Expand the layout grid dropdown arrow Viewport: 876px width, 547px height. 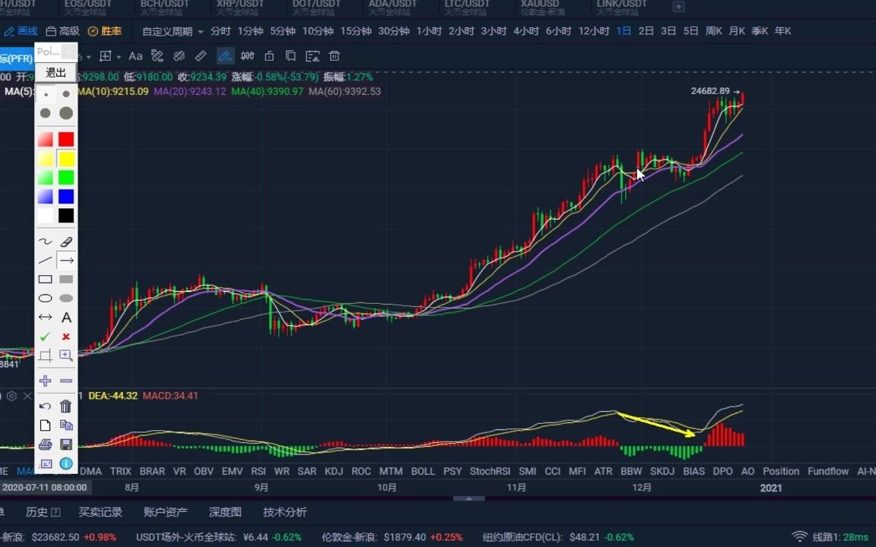[119, 57]
